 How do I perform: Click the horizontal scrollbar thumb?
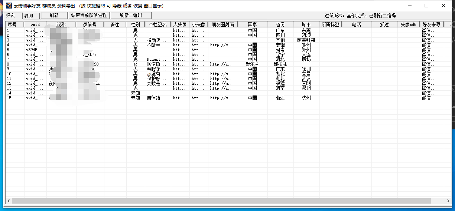coord(221,201)
